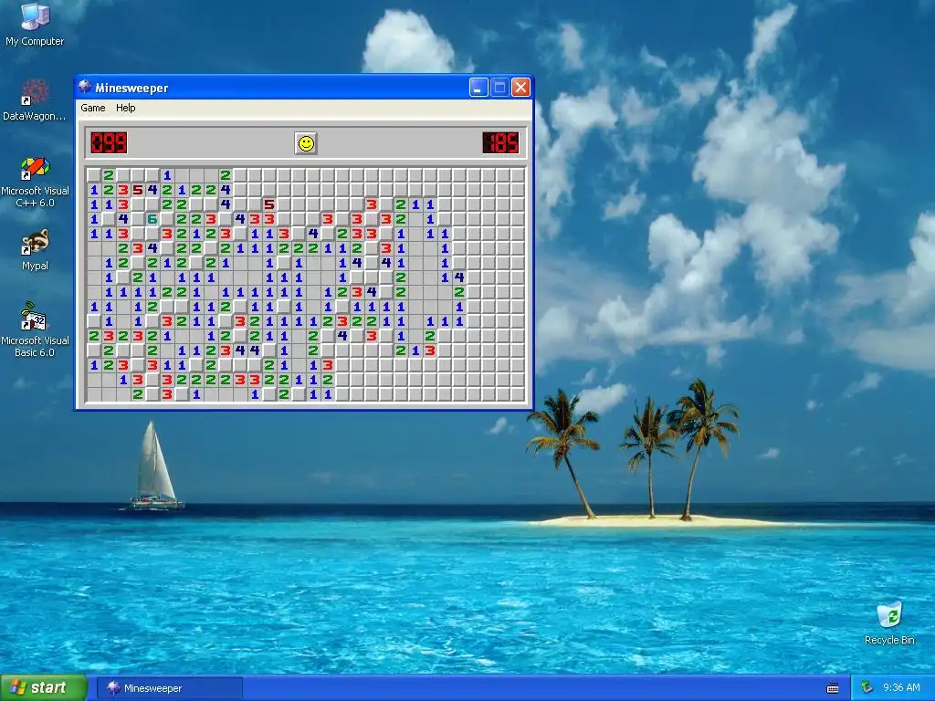Open the Help menu in Minesweeper
The height and width of the screenshot is (701, 935).
(126, 108)
